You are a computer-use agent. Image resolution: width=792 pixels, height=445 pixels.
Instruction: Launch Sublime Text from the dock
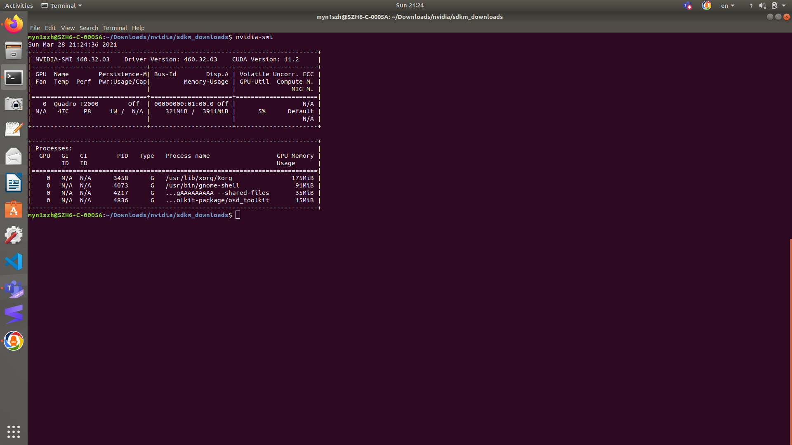pyautogui.click(x=14, y=314)
